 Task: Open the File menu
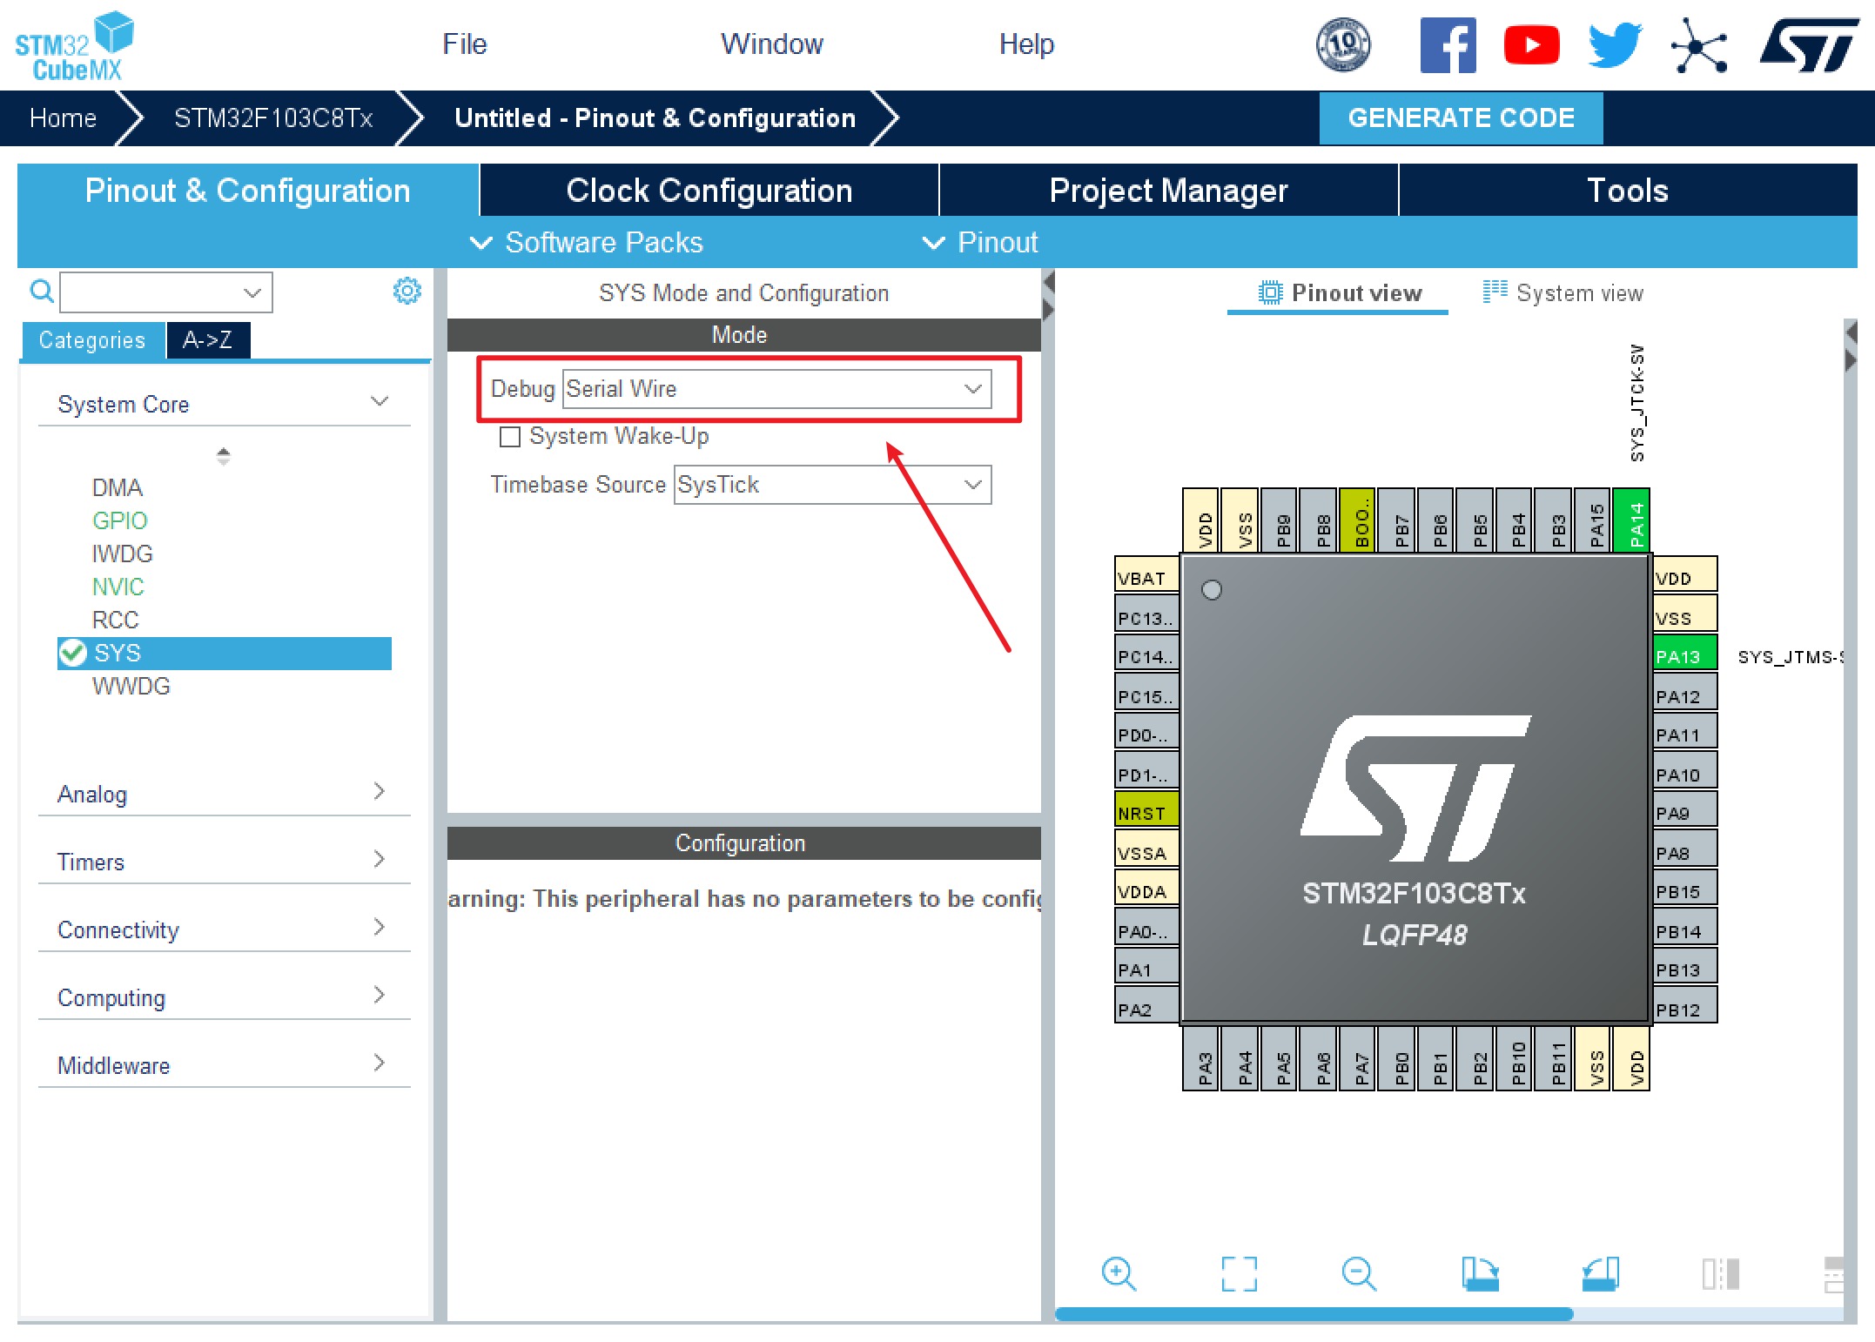click(464, 44)
